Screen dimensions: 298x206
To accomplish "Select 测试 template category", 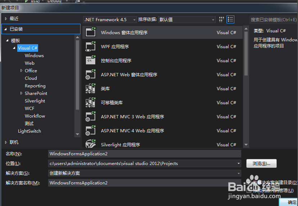I will 29,124.
